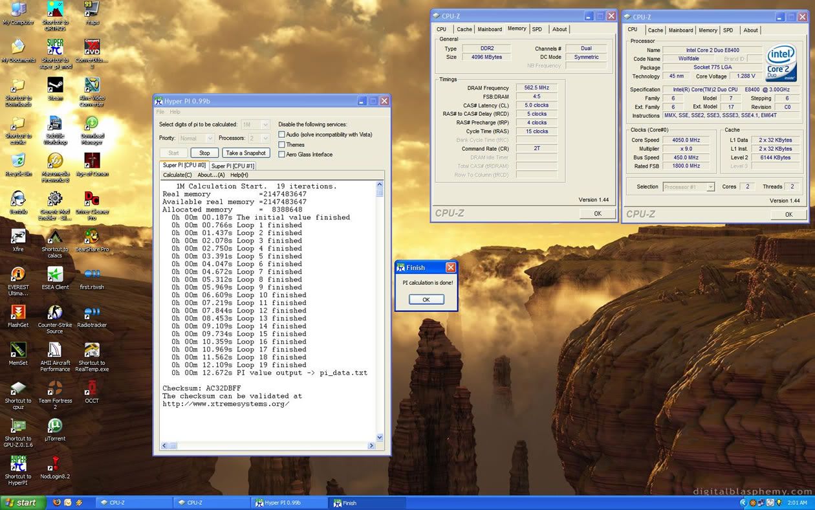Click the horizontal scrollbar in Super PI output
This screenshot has width=815, height=510.
tap(268, 445)
